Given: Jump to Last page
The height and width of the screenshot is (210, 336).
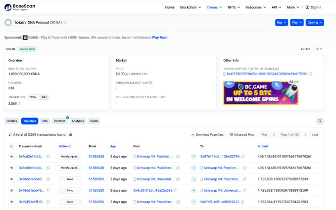Looking at the screenshot, I should (x=315, y=135).
